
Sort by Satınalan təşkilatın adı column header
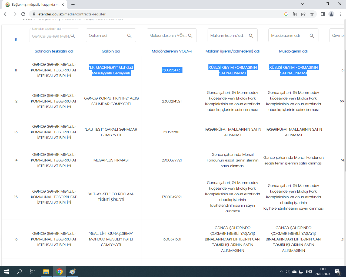(54, 51)
